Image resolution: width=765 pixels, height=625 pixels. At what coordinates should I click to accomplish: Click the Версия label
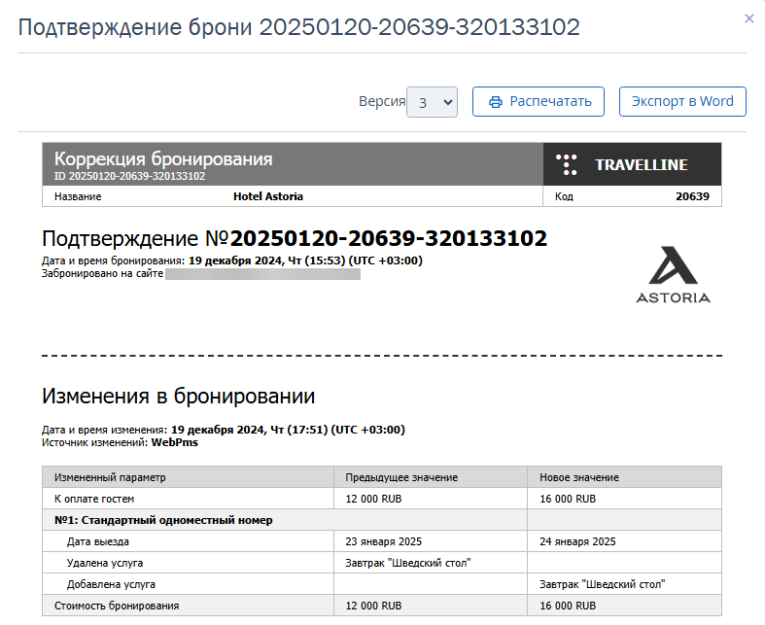tap(382, 101)
